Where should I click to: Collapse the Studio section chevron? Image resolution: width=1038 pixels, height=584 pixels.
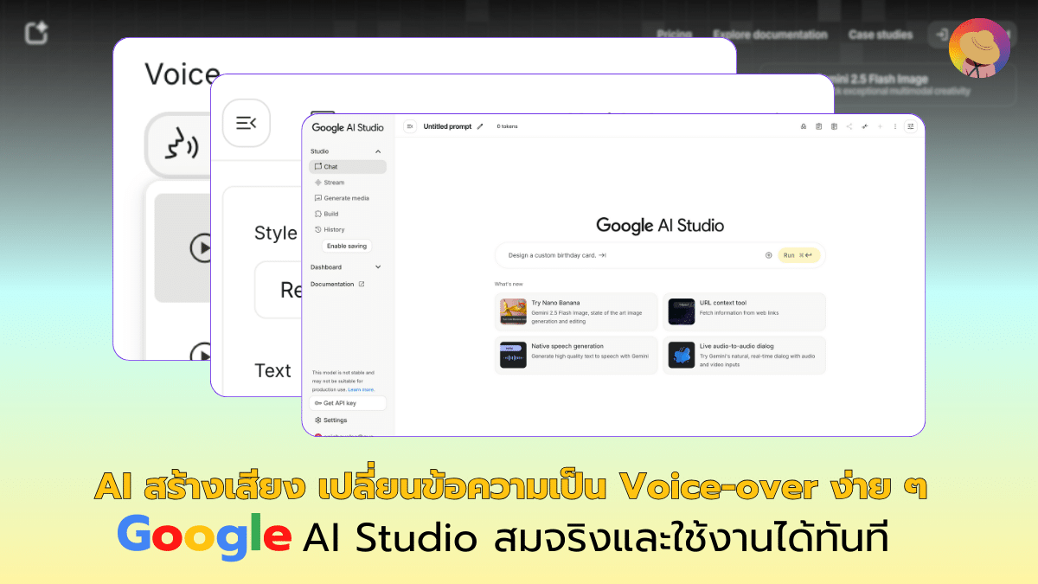click(378, 151)
